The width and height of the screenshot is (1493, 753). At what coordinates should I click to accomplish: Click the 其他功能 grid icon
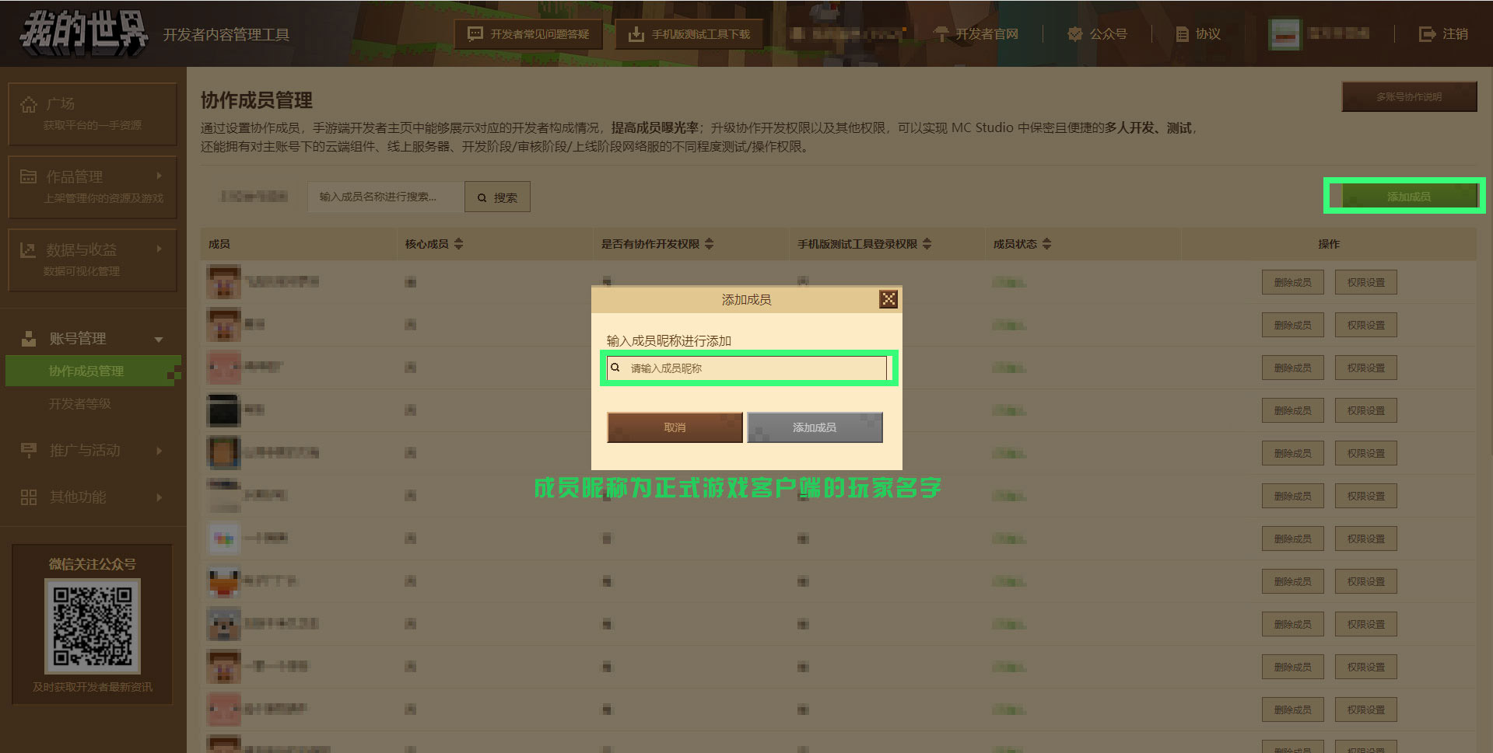29,497
